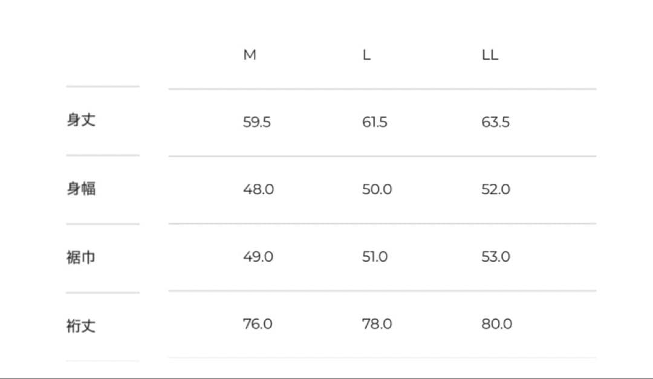Click the 裄丈 row label
Viewport: 653px width, 379px height.
pos(81,326)
